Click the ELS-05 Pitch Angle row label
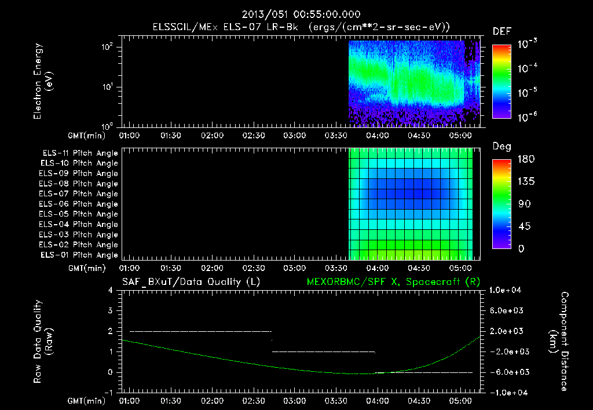This screenshot has height=410, width=593. point(78,214)
